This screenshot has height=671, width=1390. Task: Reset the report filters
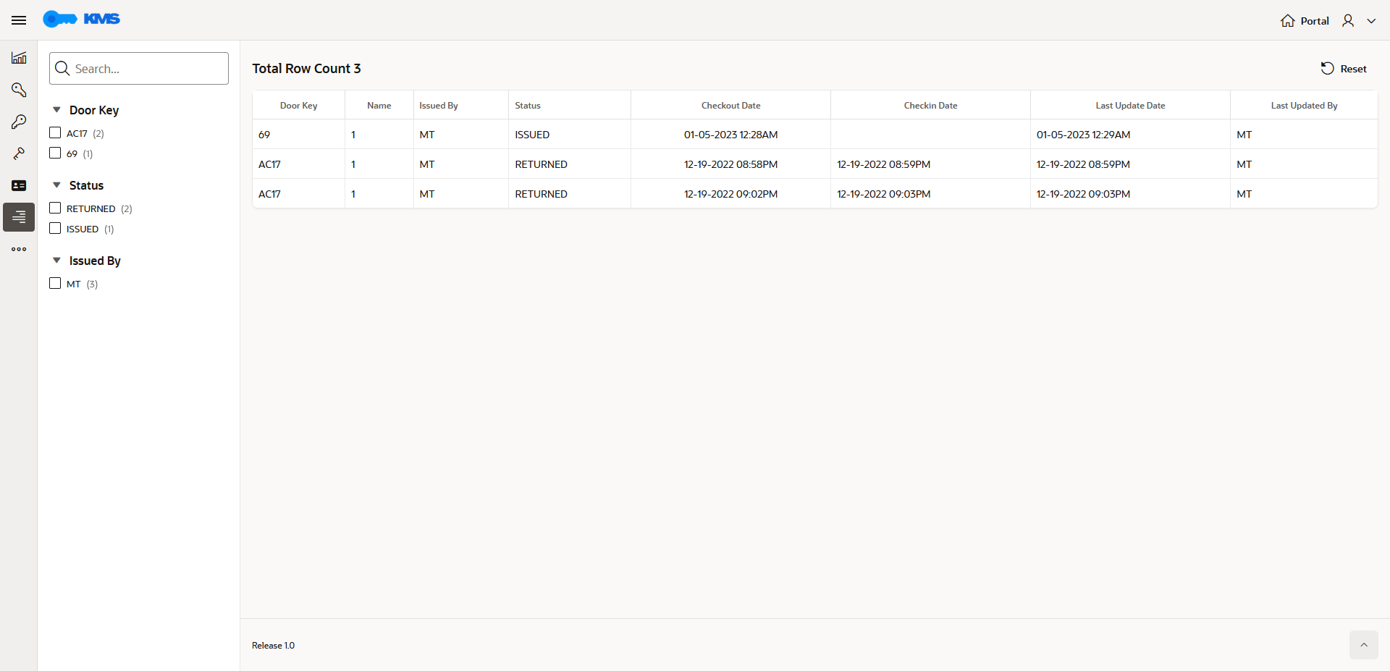click(1344, 68)
